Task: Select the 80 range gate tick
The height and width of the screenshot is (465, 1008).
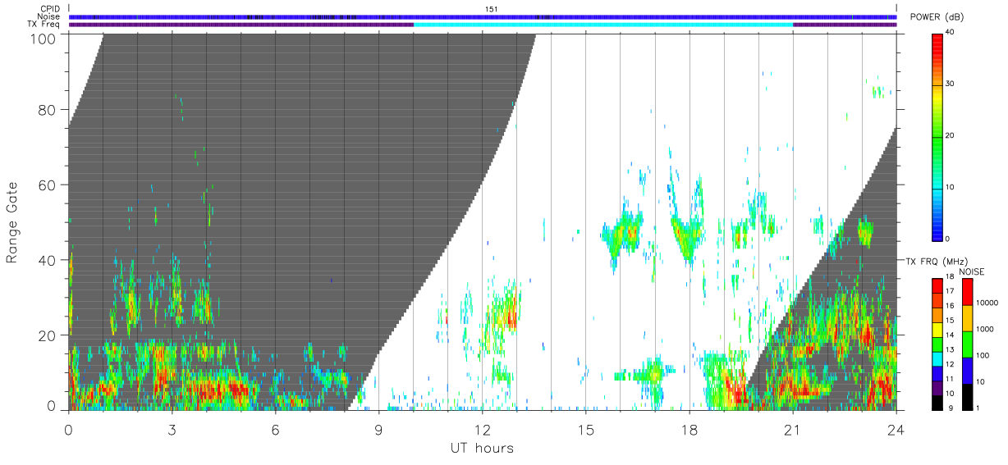Action: point(47,109)
